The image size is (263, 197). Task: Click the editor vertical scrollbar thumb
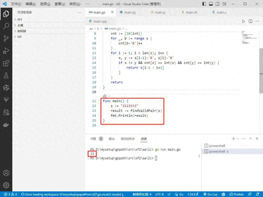pos(261,70)
